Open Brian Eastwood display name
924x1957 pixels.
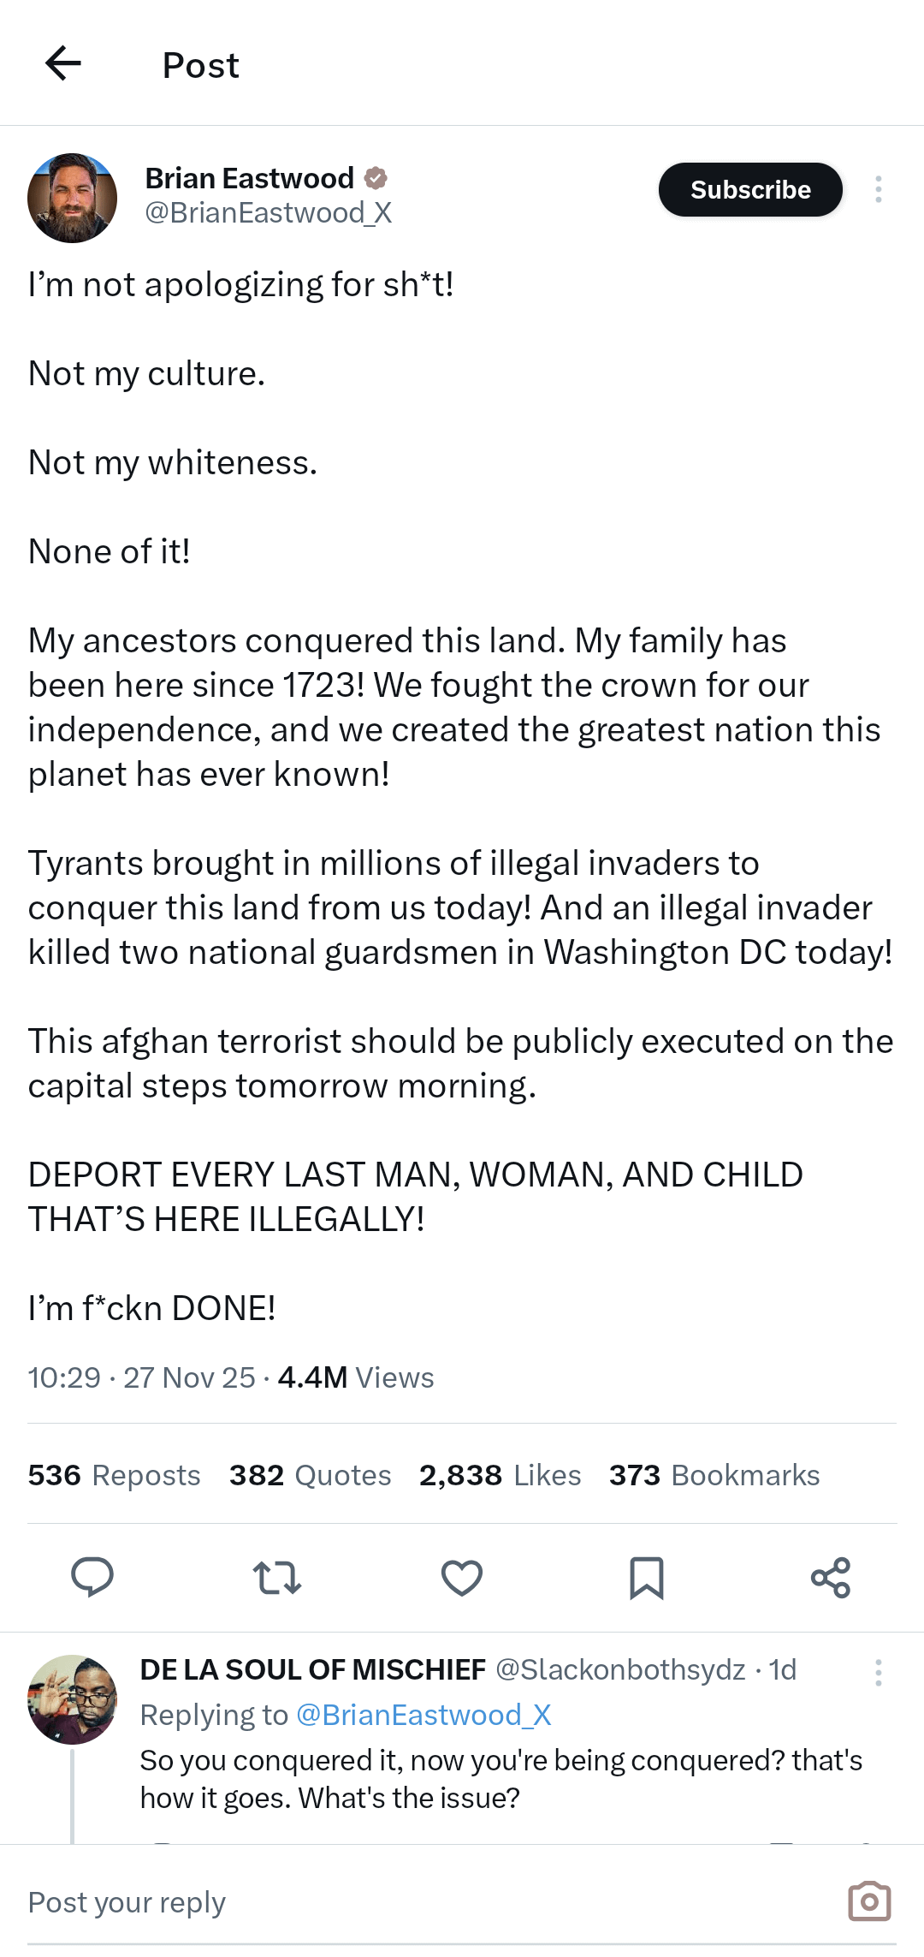coord(249,178)
